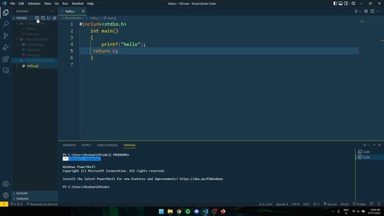Close the hello.c editor tab
384x216 pixels.
(83, 11)
